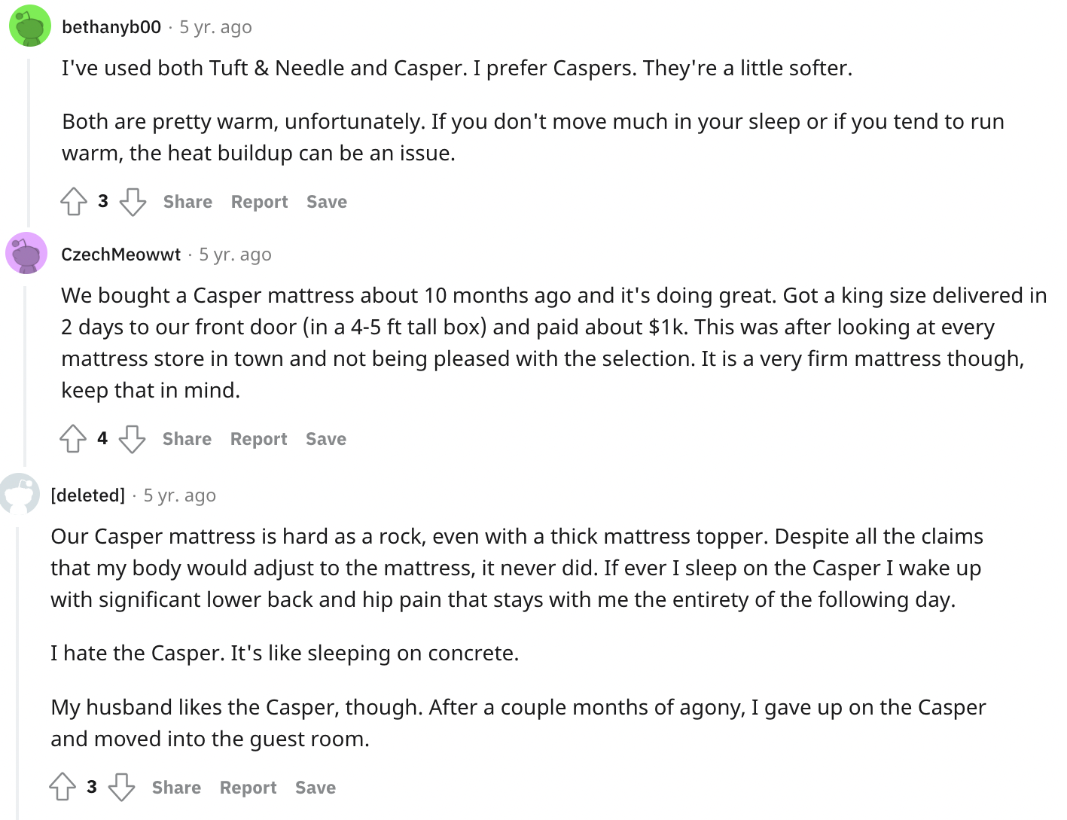
Task: Report CzechMeowwt's comment
Action: tap(258, 439)
